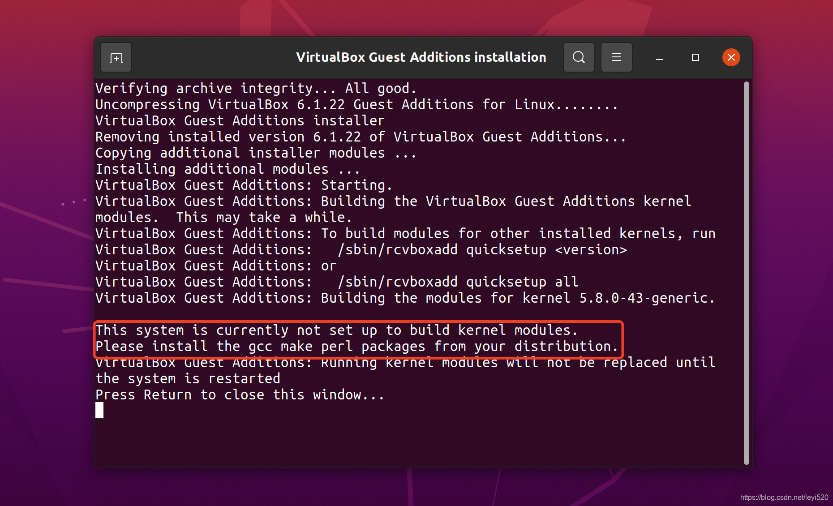Image resolution: width=833 pixels, height=506 pixels.
Task: Click the line 'Removing installed version 6.1.22'
Action: click(x=361, y=137)
